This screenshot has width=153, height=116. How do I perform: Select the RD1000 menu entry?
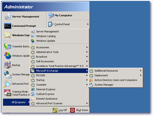59,75
